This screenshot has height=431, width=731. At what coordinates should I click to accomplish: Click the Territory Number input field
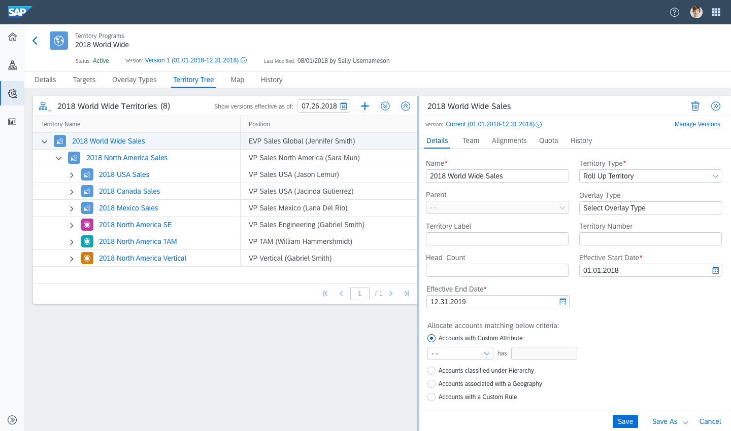click(650, 239)
